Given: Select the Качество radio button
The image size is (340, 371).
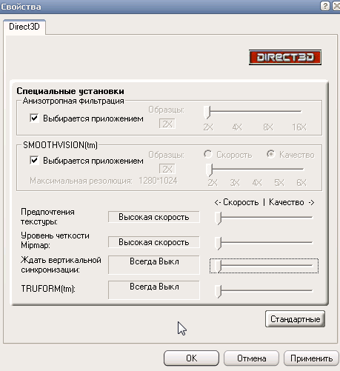Looking at the screenshot, I should (x=271, y=154).
